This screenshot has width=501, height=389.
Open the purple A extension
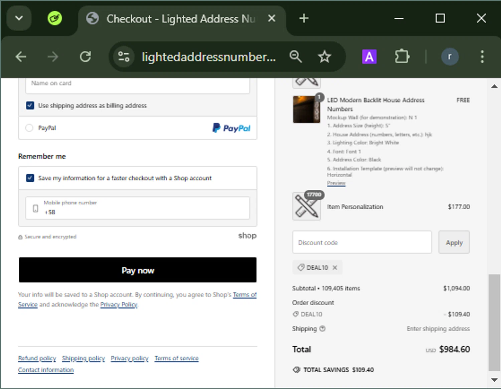tap(369, 57)
